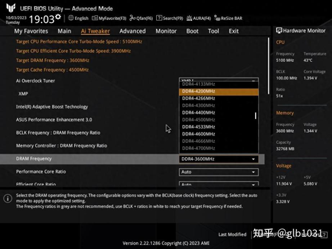Screen dimensions: 332x249
Task: Click the info icon beside the help text
Action: (8, 199)
